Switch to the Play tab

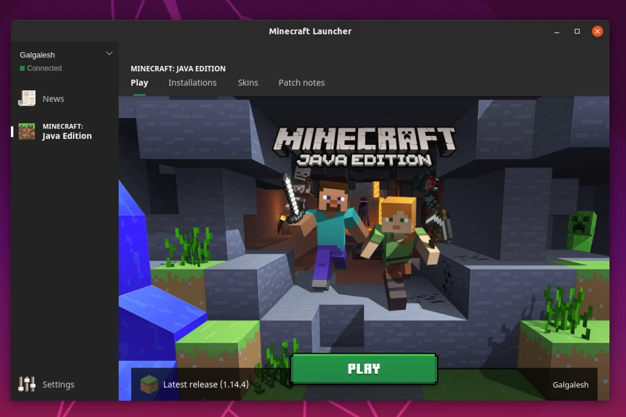click(139, 83)
